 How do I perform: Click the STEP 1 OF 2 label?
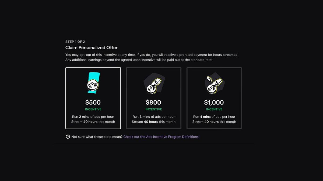point(75,42)
